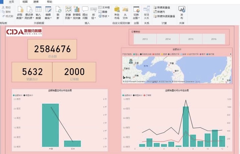Screen dimensions: 240x154
Task: Select the 中国 bar in spatial chart
Action: [x=50, y=125]
